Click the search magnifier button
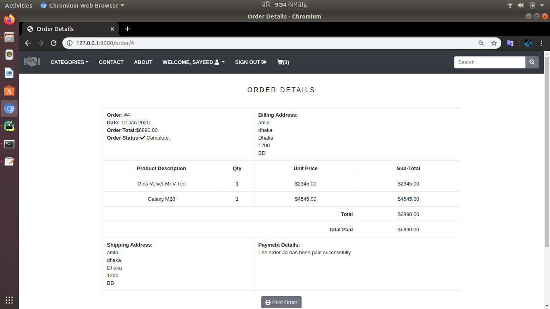This screenshot has height=309, width=550. pos(532,62)
